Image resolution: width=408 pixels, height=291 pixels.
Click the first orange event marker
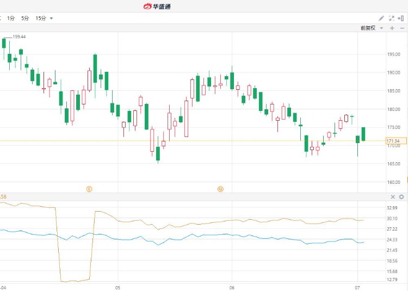click(x=90, y=189)
